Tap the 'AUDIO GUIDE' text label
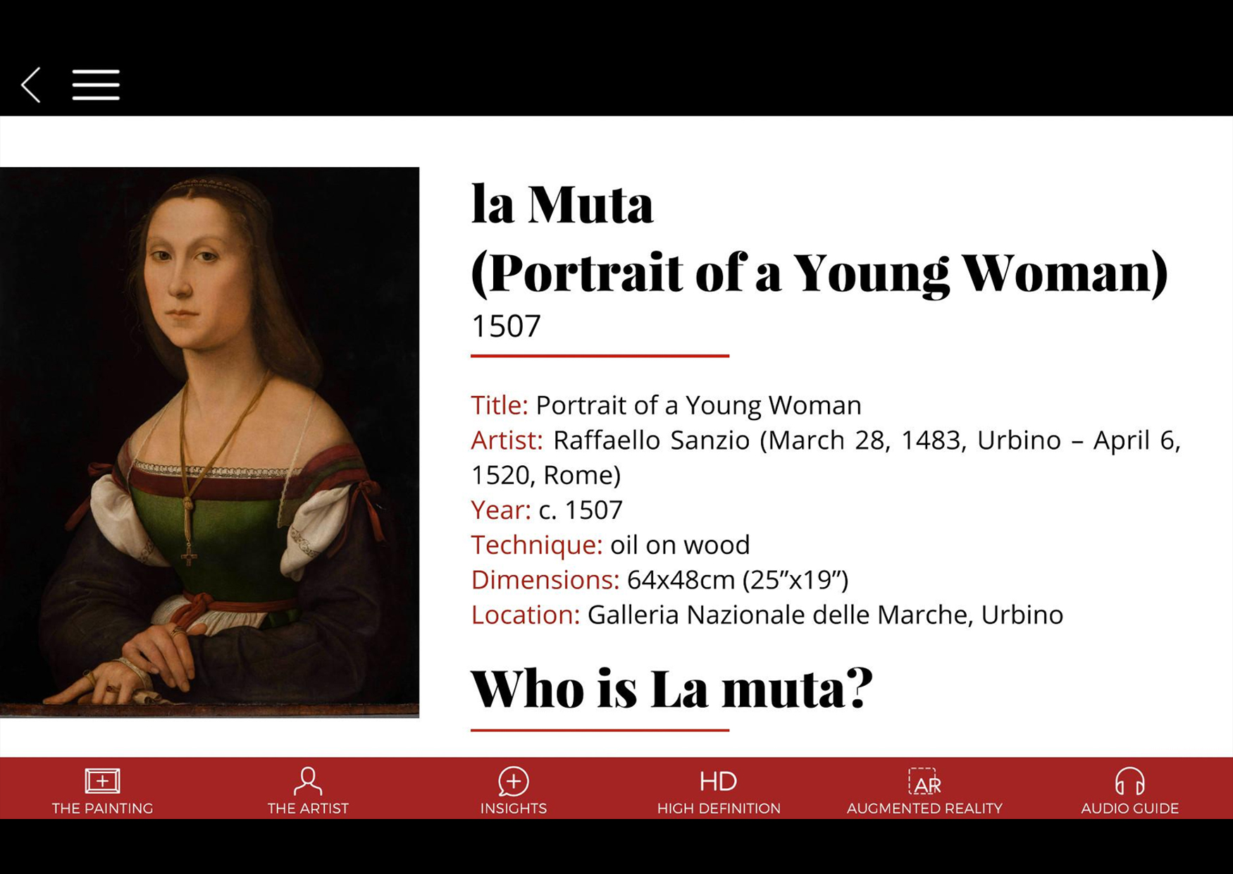The width and height of the screenshot is (1233, 874). (x=1129, y=808)
